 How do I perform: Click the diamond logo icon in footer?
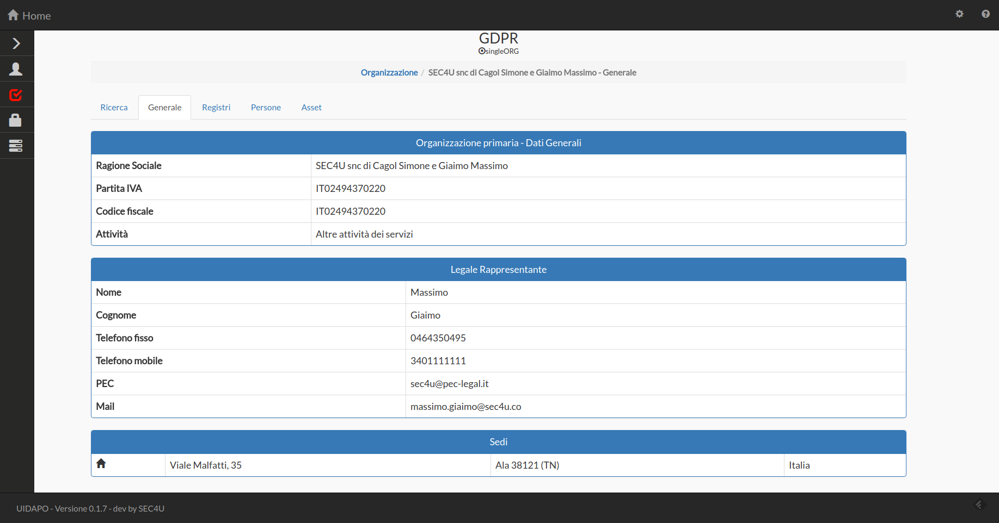click(x=979, y=505)
